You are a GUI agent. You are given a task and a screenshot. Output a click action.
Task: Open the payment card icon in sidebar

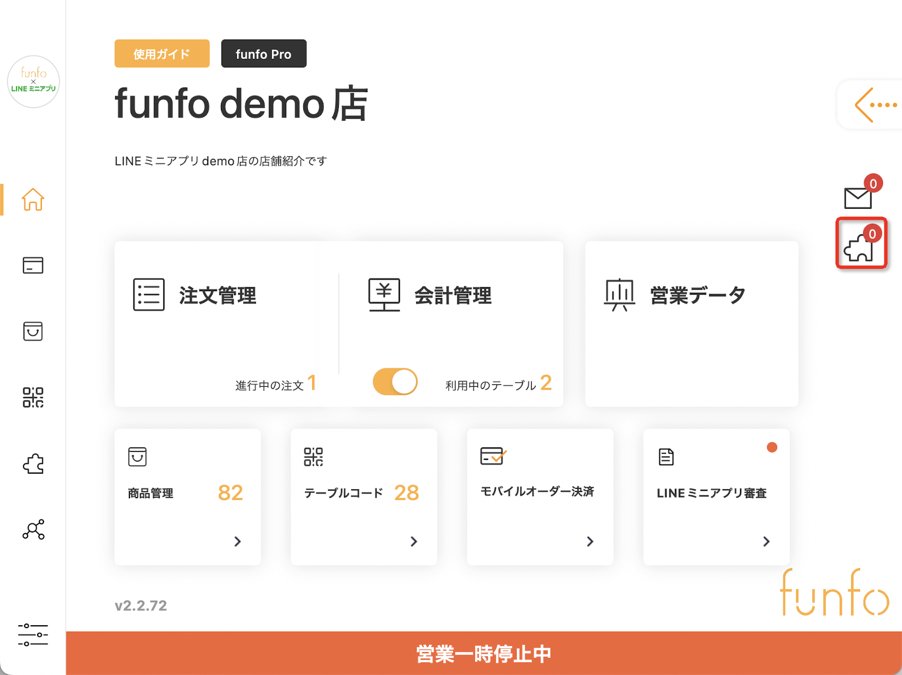(x=33, y=265)
